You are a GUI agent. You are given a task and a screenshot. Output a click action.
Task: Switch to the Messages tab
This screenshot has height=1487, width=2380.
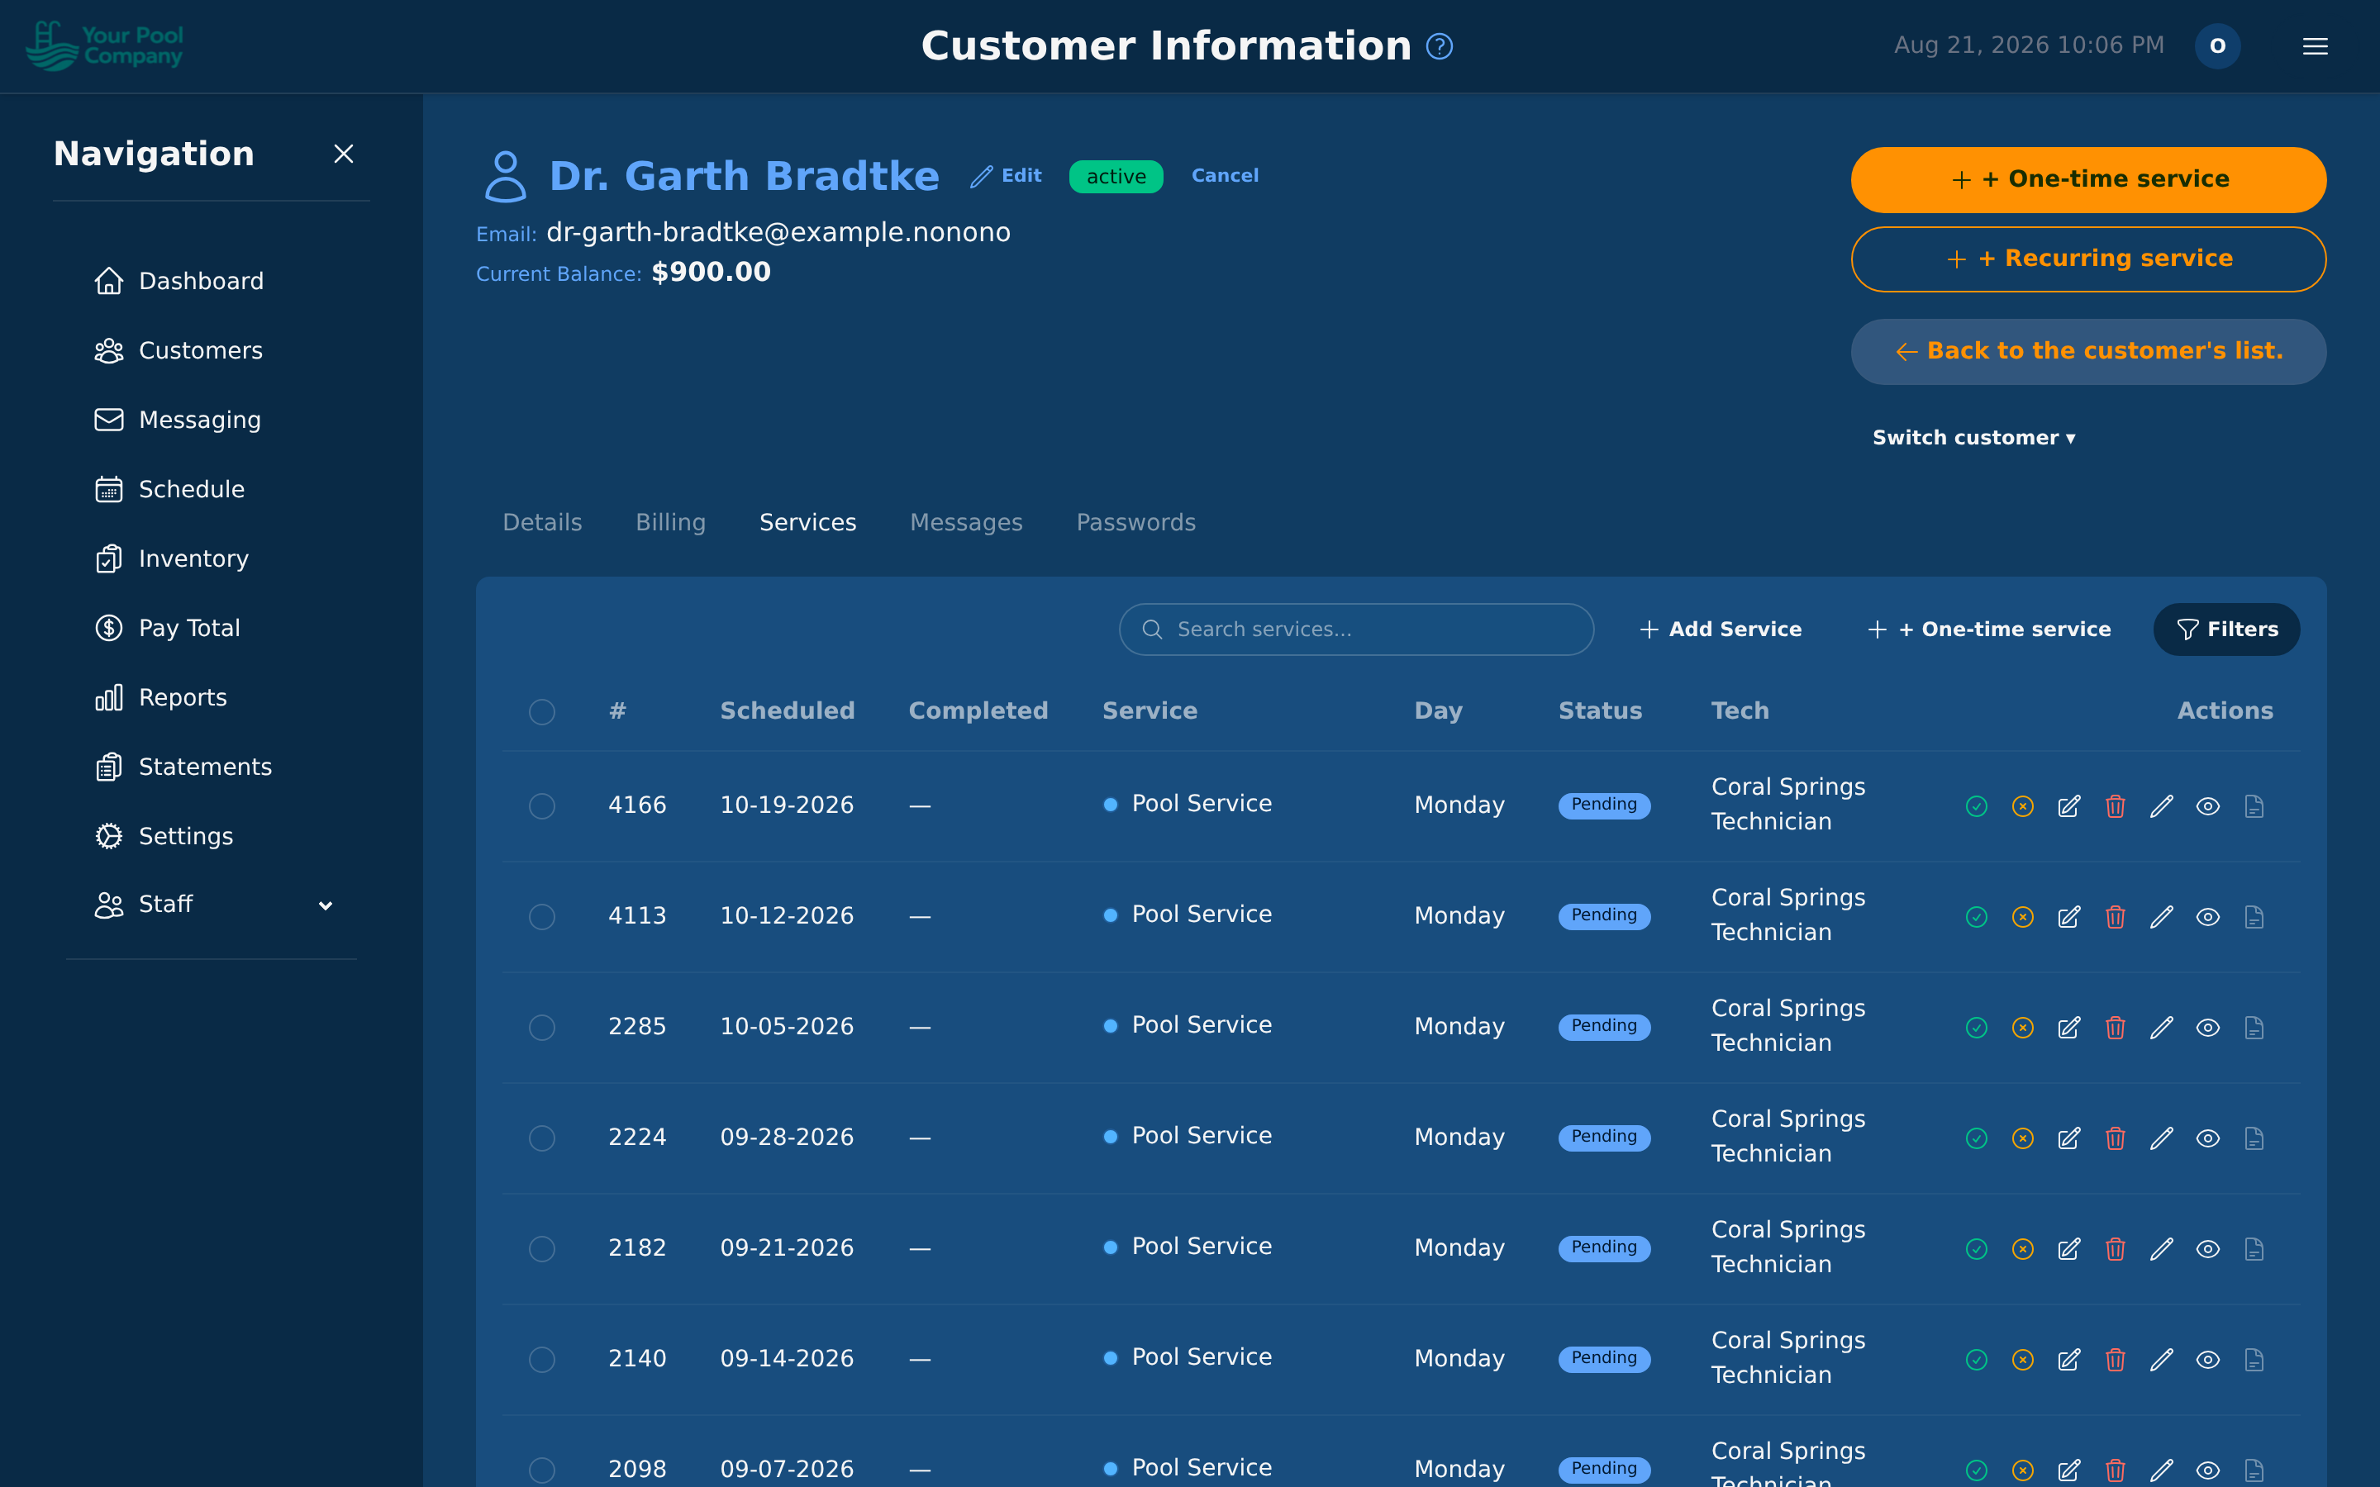point(966,522)
